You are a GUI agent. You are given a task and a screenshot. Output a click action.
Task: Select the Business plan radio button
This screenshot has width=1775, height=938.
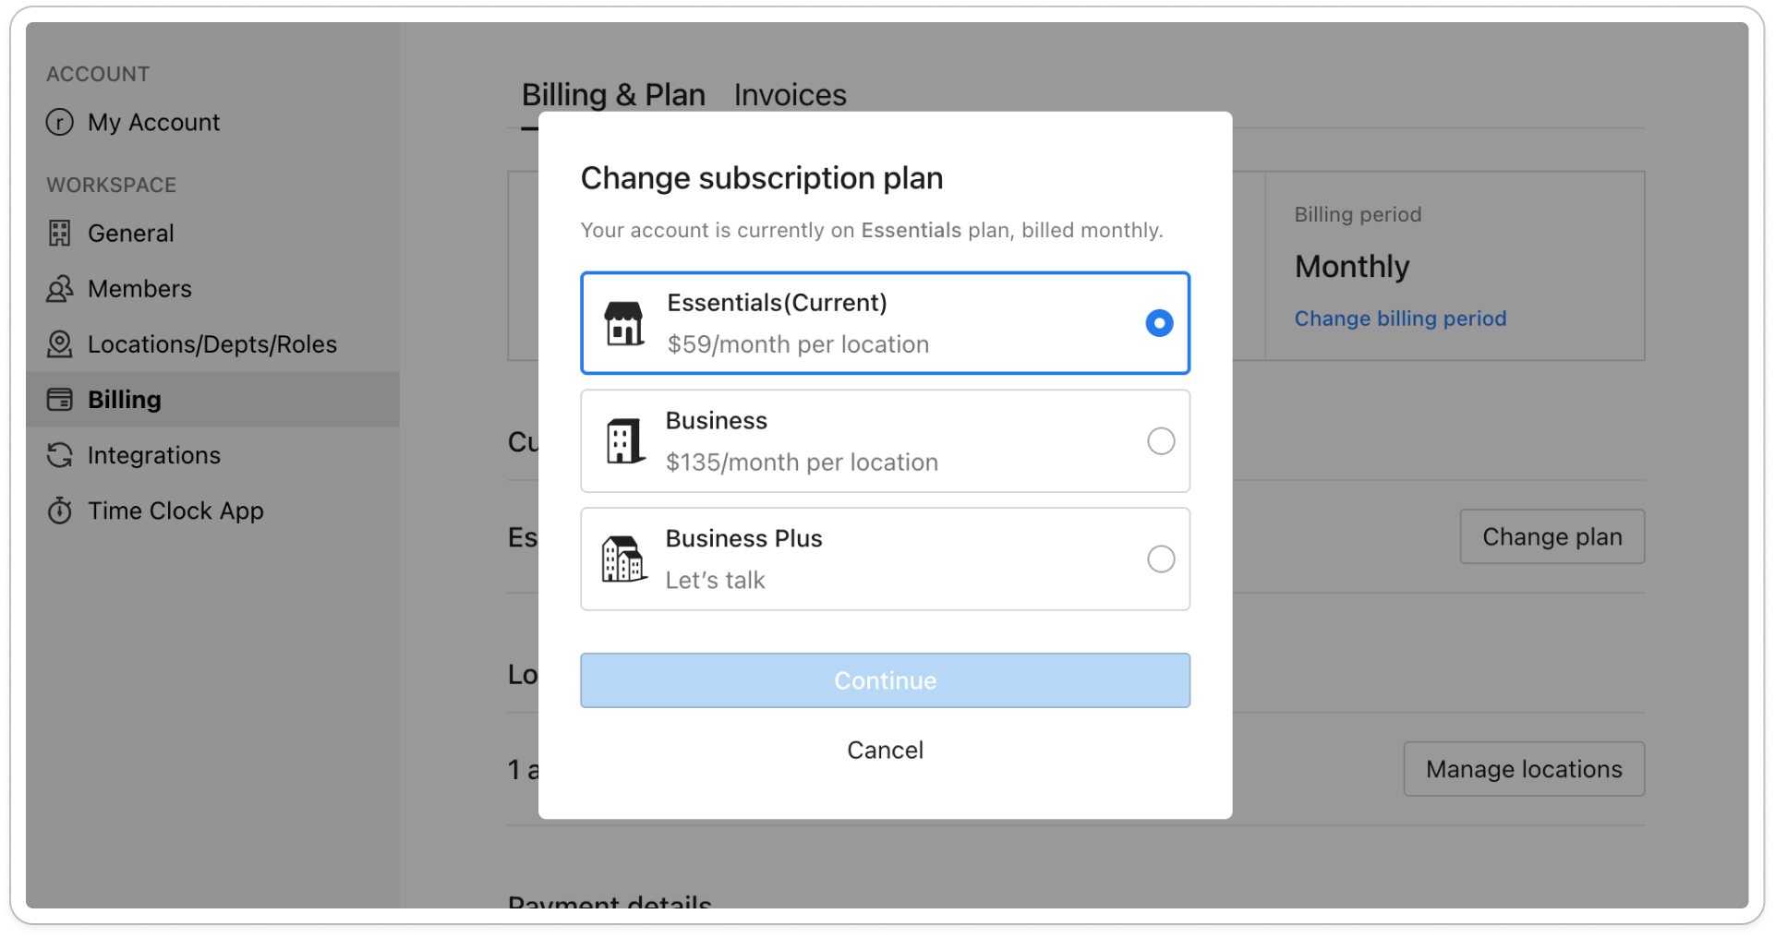click(x=1161, y=441)
